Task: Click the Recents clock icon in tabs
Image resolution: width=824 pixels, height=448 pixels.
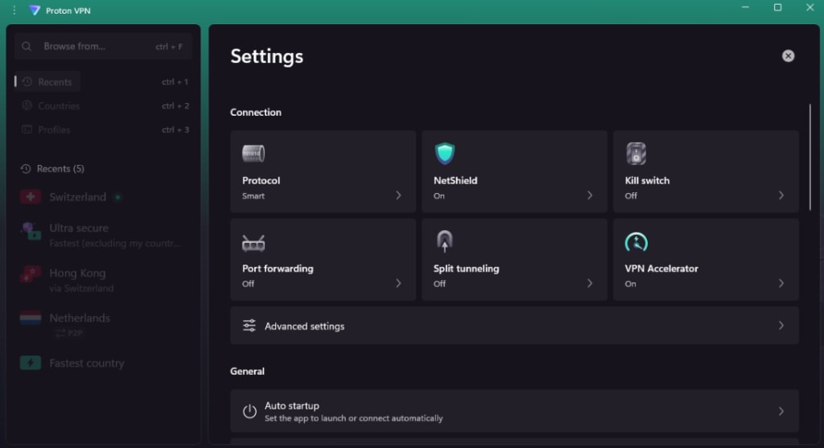Action: coord(27,82)
